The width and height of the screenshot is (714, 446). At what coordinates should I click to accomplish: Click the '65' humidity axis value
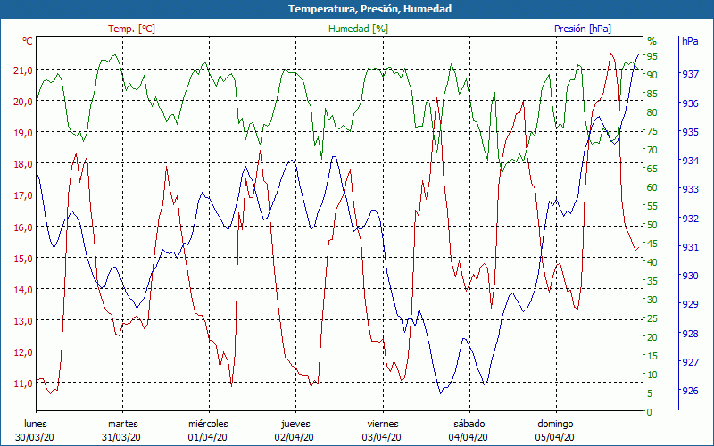coord(652,169)
